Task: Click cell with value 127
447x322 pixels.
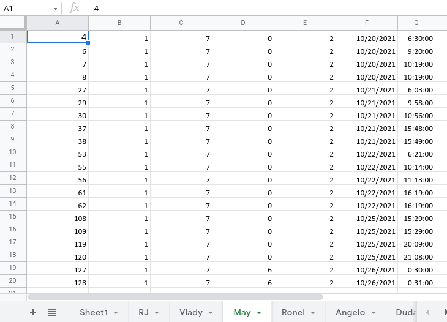Action: 58,268
